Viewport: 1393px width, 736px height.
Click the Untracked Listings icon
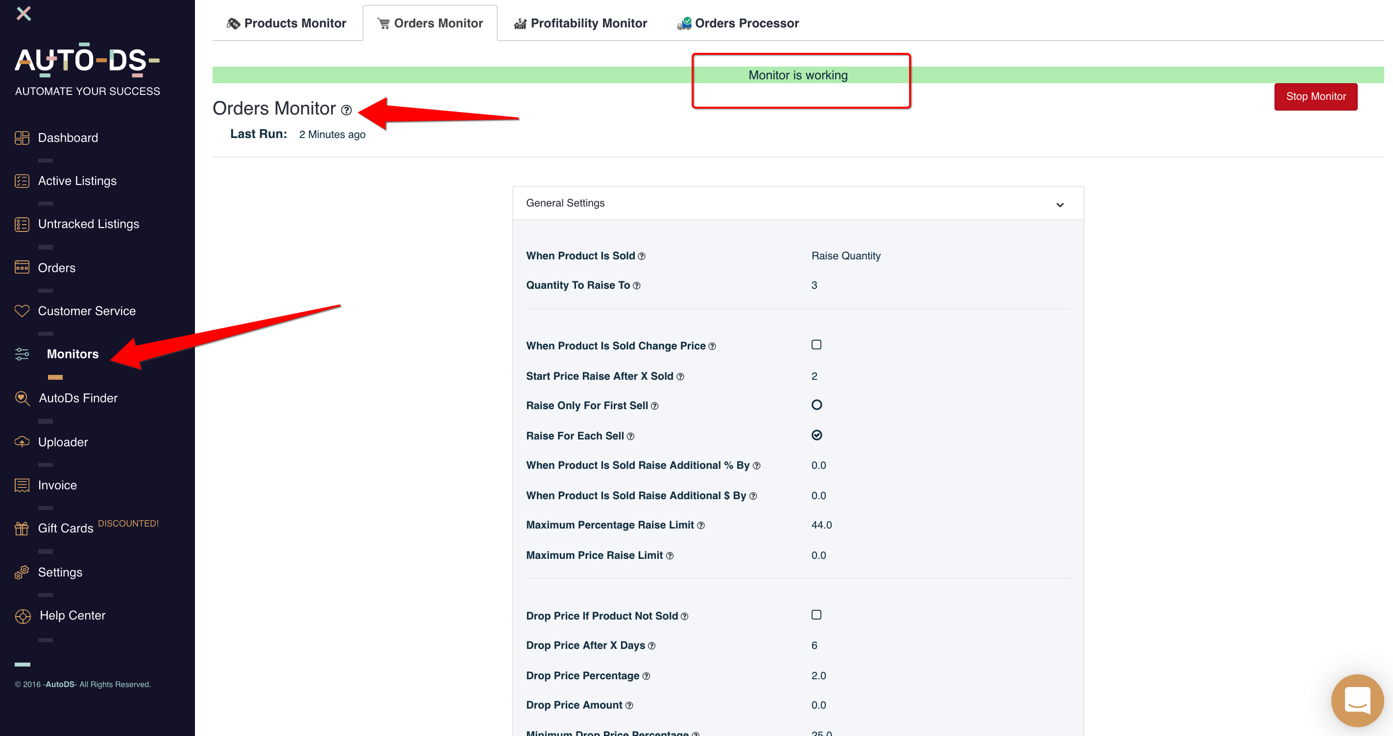tap(22, 224)
